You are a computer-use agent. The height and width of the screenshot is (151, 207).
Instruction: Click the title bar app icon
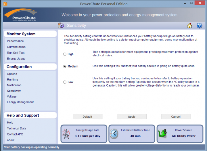(5, 3)
